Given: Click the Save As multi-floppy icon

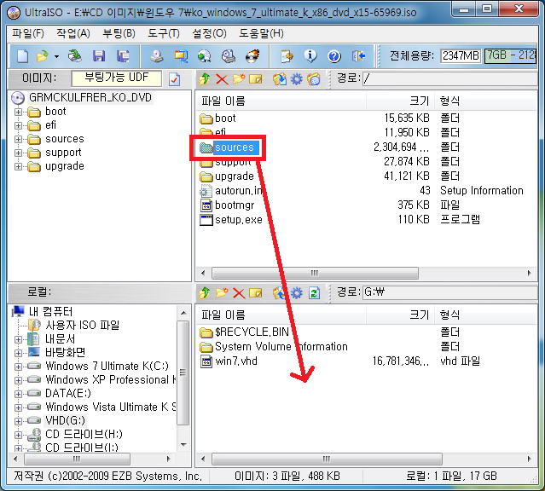Looking at the screenshot, I should (123, 56).
